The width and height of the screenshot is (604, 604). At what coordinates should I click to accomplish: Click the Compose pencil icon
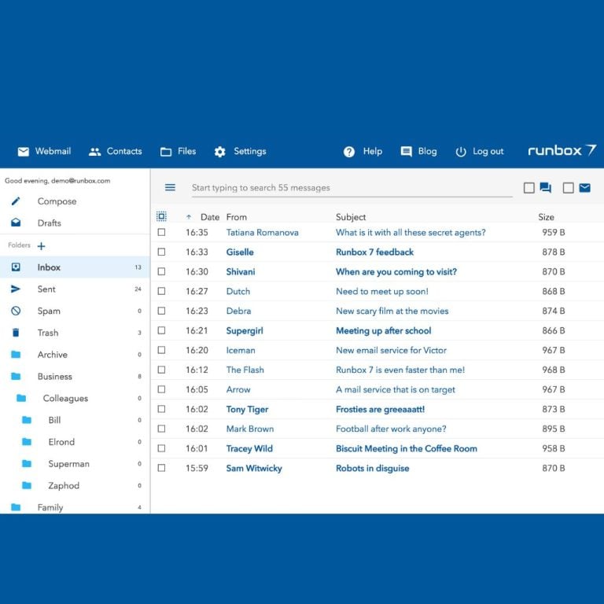(16, 201)
